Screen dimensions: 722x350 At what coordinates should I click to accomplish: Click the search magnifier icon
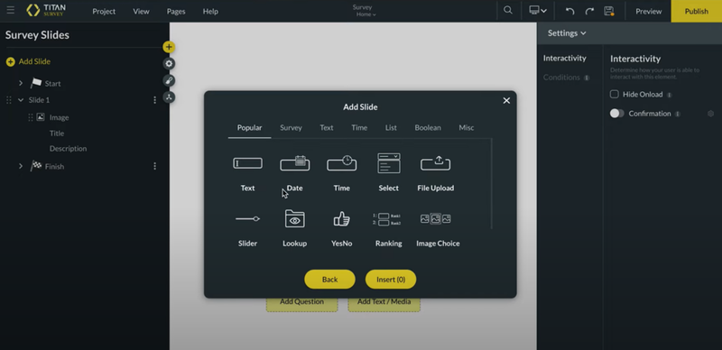tap(508, 10)
